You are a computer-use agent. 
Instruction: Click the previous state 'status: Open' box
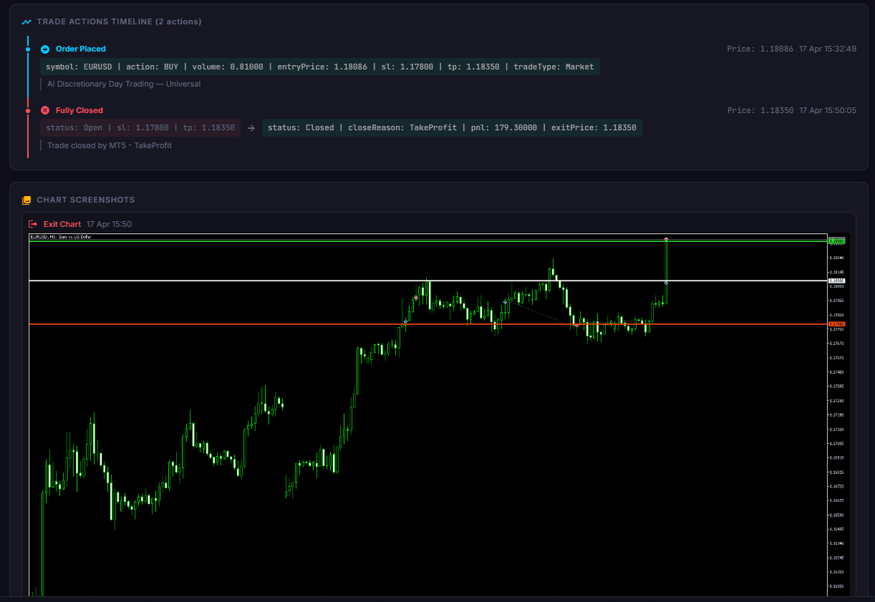(x=140, y=128)
